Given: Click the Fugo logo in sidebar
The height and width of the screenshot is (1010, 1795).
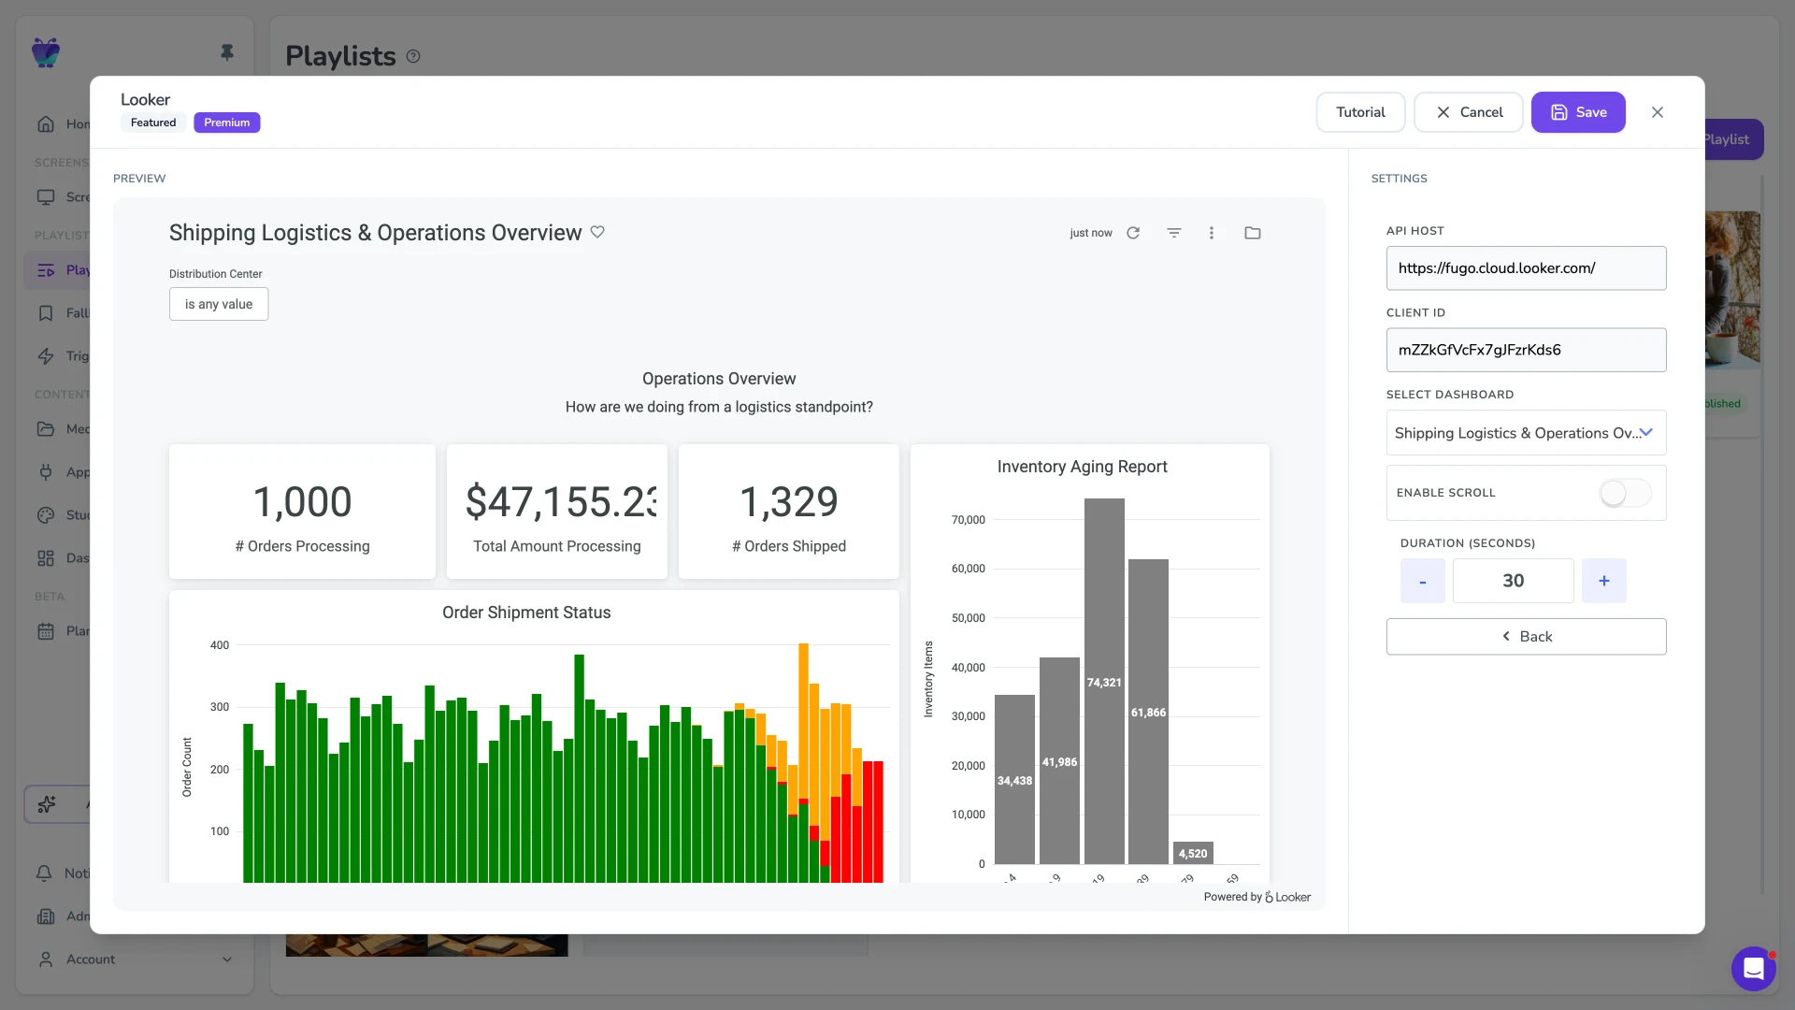Looking at the screenshot, I should (46, 52).
